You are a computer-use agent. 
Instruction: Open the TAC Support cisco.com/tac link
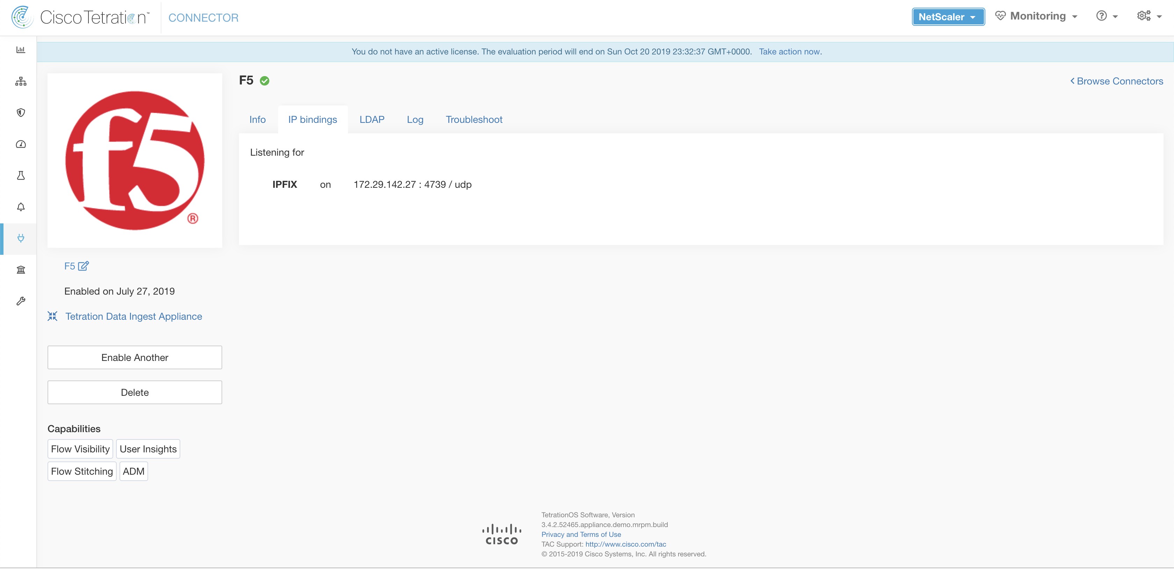[626, 544]
